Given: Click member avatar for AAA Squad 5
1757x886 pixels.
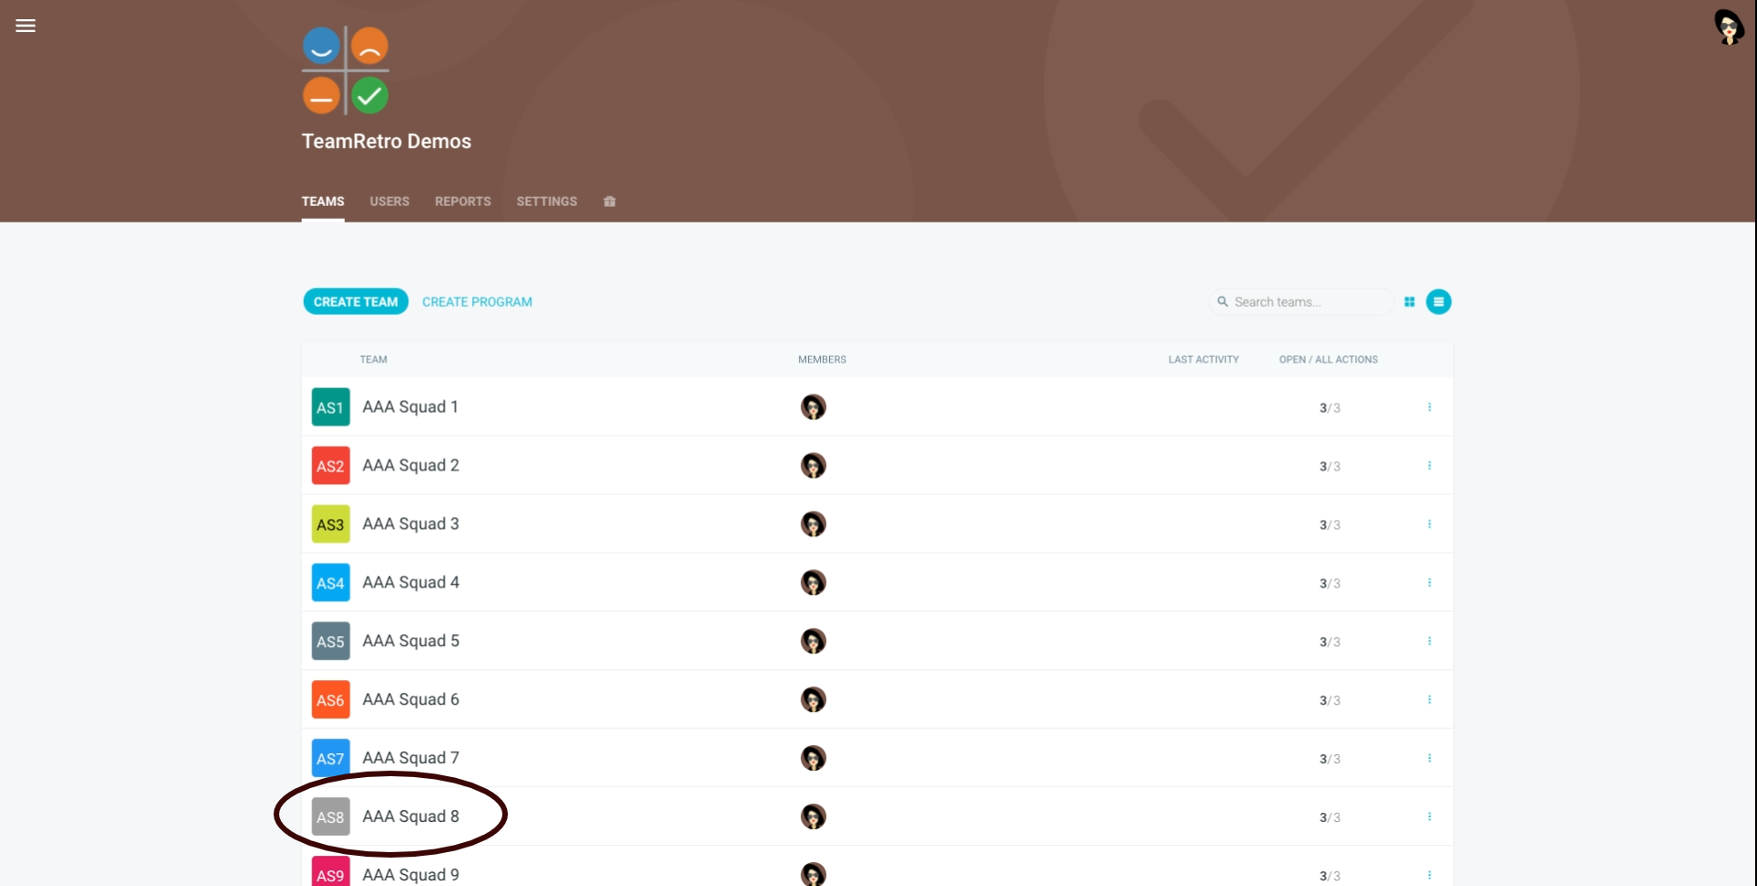Looking at the screenshot, I should pos(814,642).
